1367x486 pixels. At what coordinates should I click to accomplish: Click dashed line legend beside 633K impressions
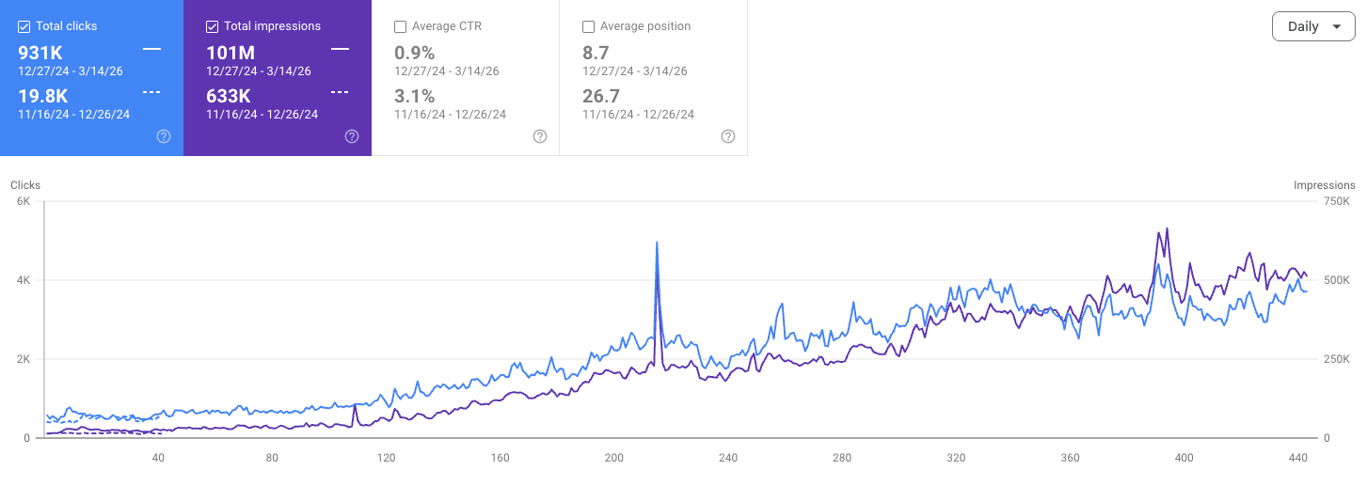point(340,91)
